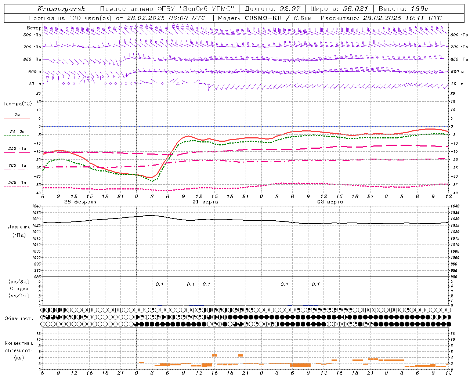Click the 'Тем-ра(°C)' temperature panel label
The image size is (470, 376).
[x=17, y=104]
